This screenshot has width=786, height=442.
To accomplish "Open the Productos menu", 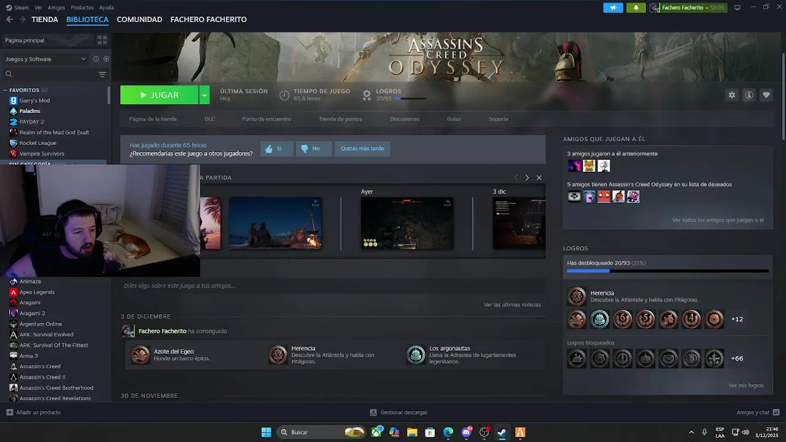I will click(82, 7).
